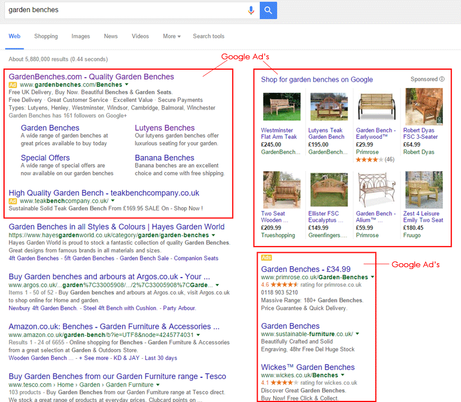The width and height of the screenshot is (461, 402).
Task: Expand wickes.co.uk URL dropdown arrow
Action: tap(342, 376)
